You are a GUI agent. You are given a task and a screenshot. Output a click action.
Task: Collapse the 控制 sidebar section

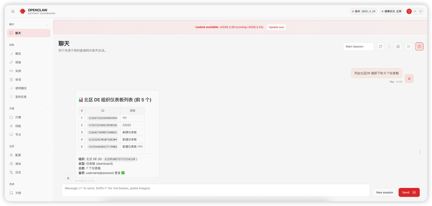(x=29, y=45)
